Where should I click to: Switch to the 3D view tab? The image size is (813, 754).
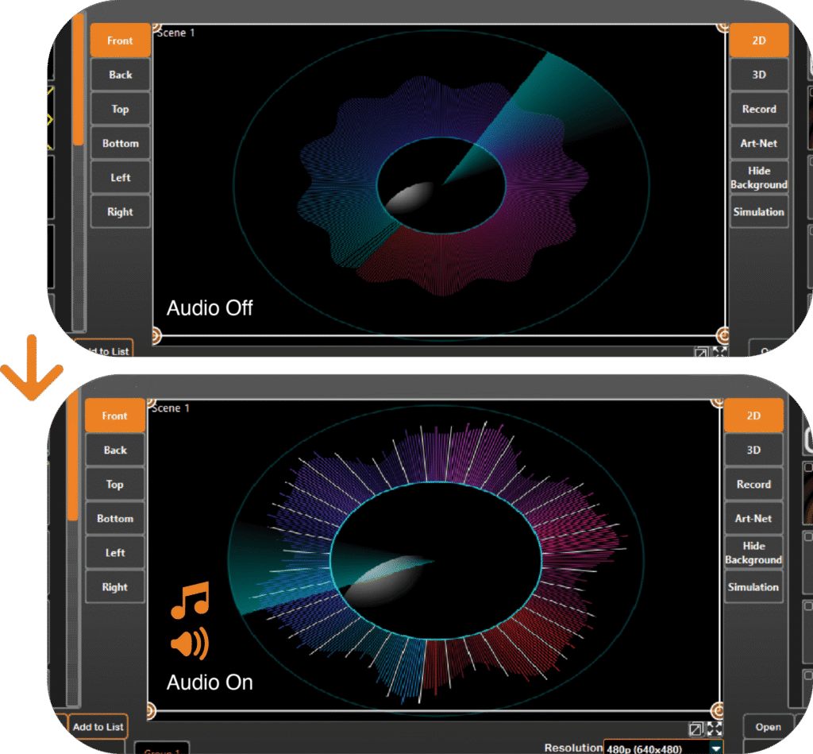click(x=753, y=450)
